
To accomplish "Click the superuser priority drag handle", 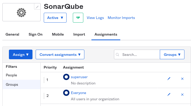I will (44, 80).
